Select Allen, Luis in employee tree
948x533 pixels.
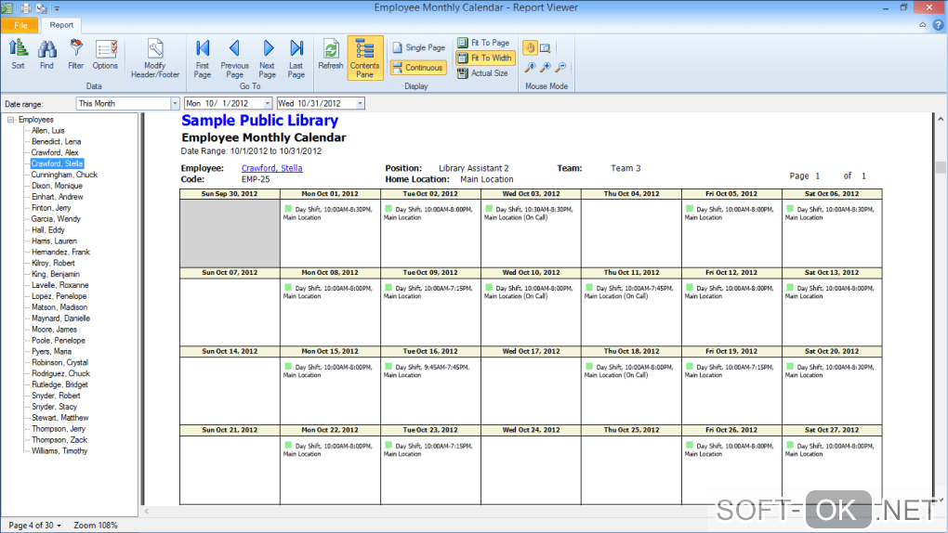(x=47, y=131)
